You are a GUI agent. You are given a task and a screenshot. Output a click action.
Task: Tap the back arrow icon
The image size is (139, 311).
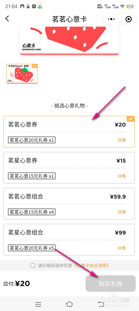7,19
